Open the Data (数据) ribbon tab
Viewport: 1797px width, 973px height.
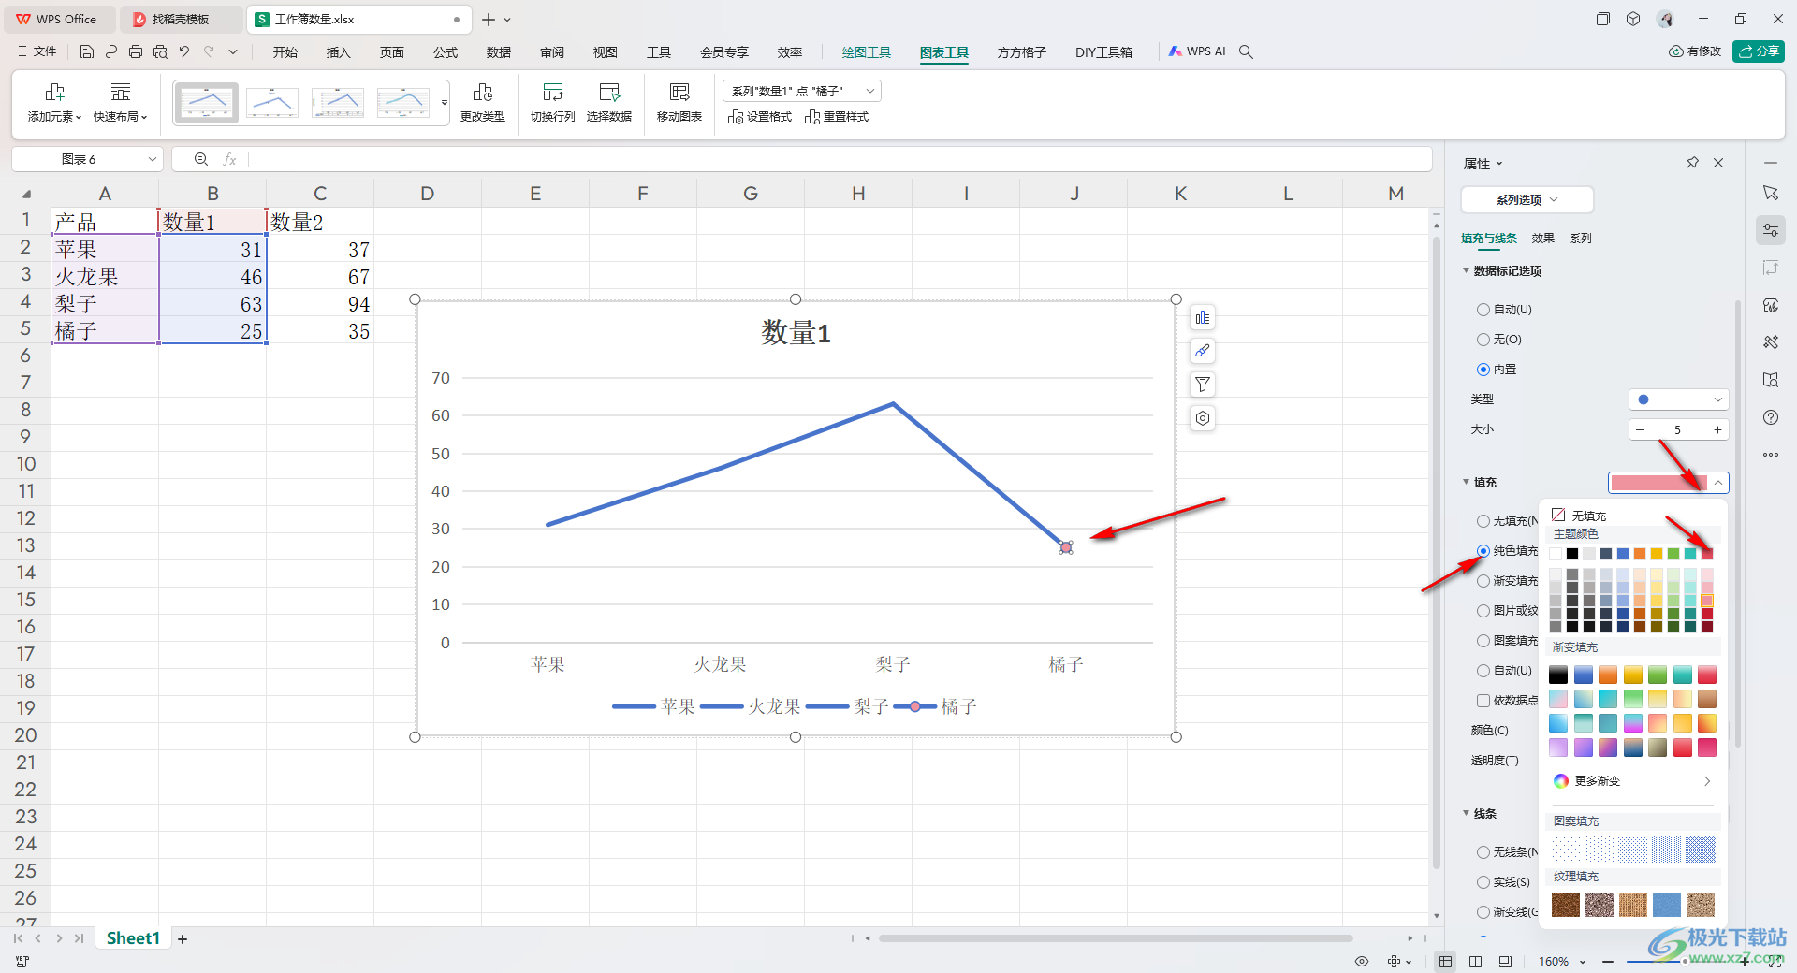click(x=499, y=52)
